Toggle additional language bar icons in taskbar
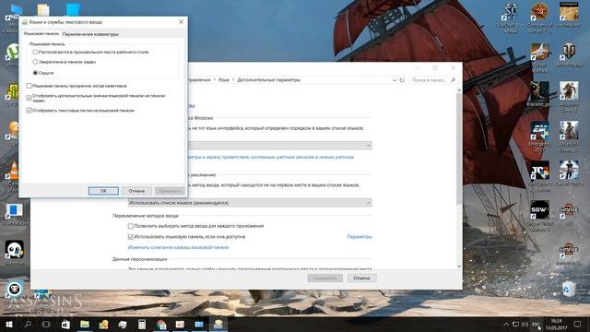Image resolution: width=590 pixels, height=332 pixels. pos(29,98)
